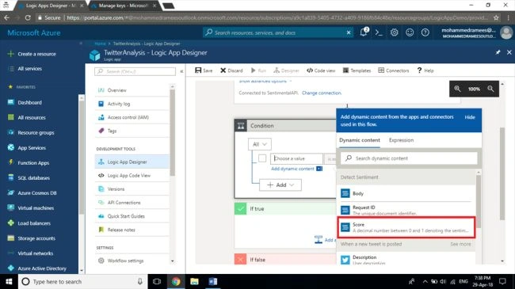Click the red If false X icon
The width and height of the screenshot is (515, 289).
click(240, 260)
